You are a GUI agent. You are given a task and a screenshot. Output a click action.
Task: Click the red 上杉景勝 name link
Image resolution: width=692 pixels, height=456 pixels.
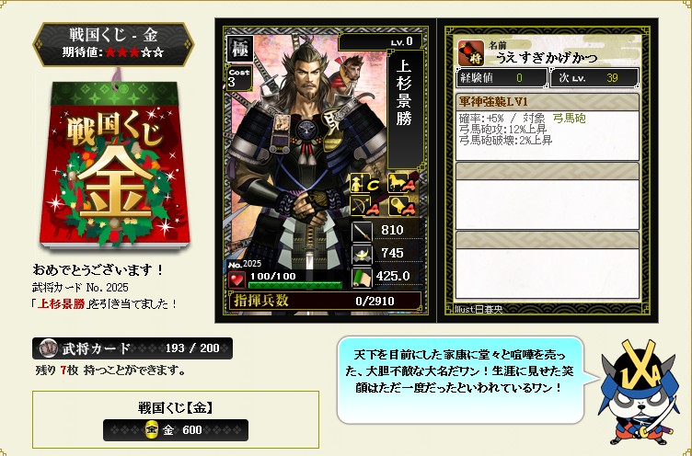pos(61,304)
